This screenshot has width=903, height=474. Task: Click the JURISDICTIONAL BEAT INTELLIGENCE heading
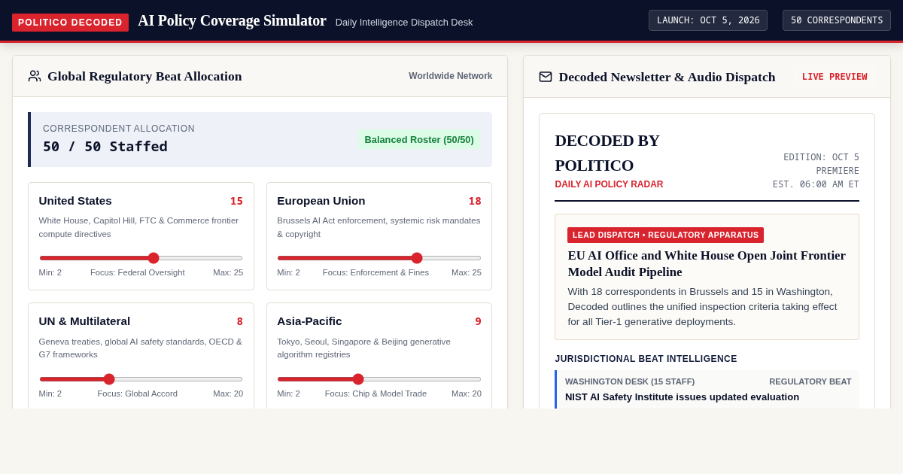tap(646, 359)
